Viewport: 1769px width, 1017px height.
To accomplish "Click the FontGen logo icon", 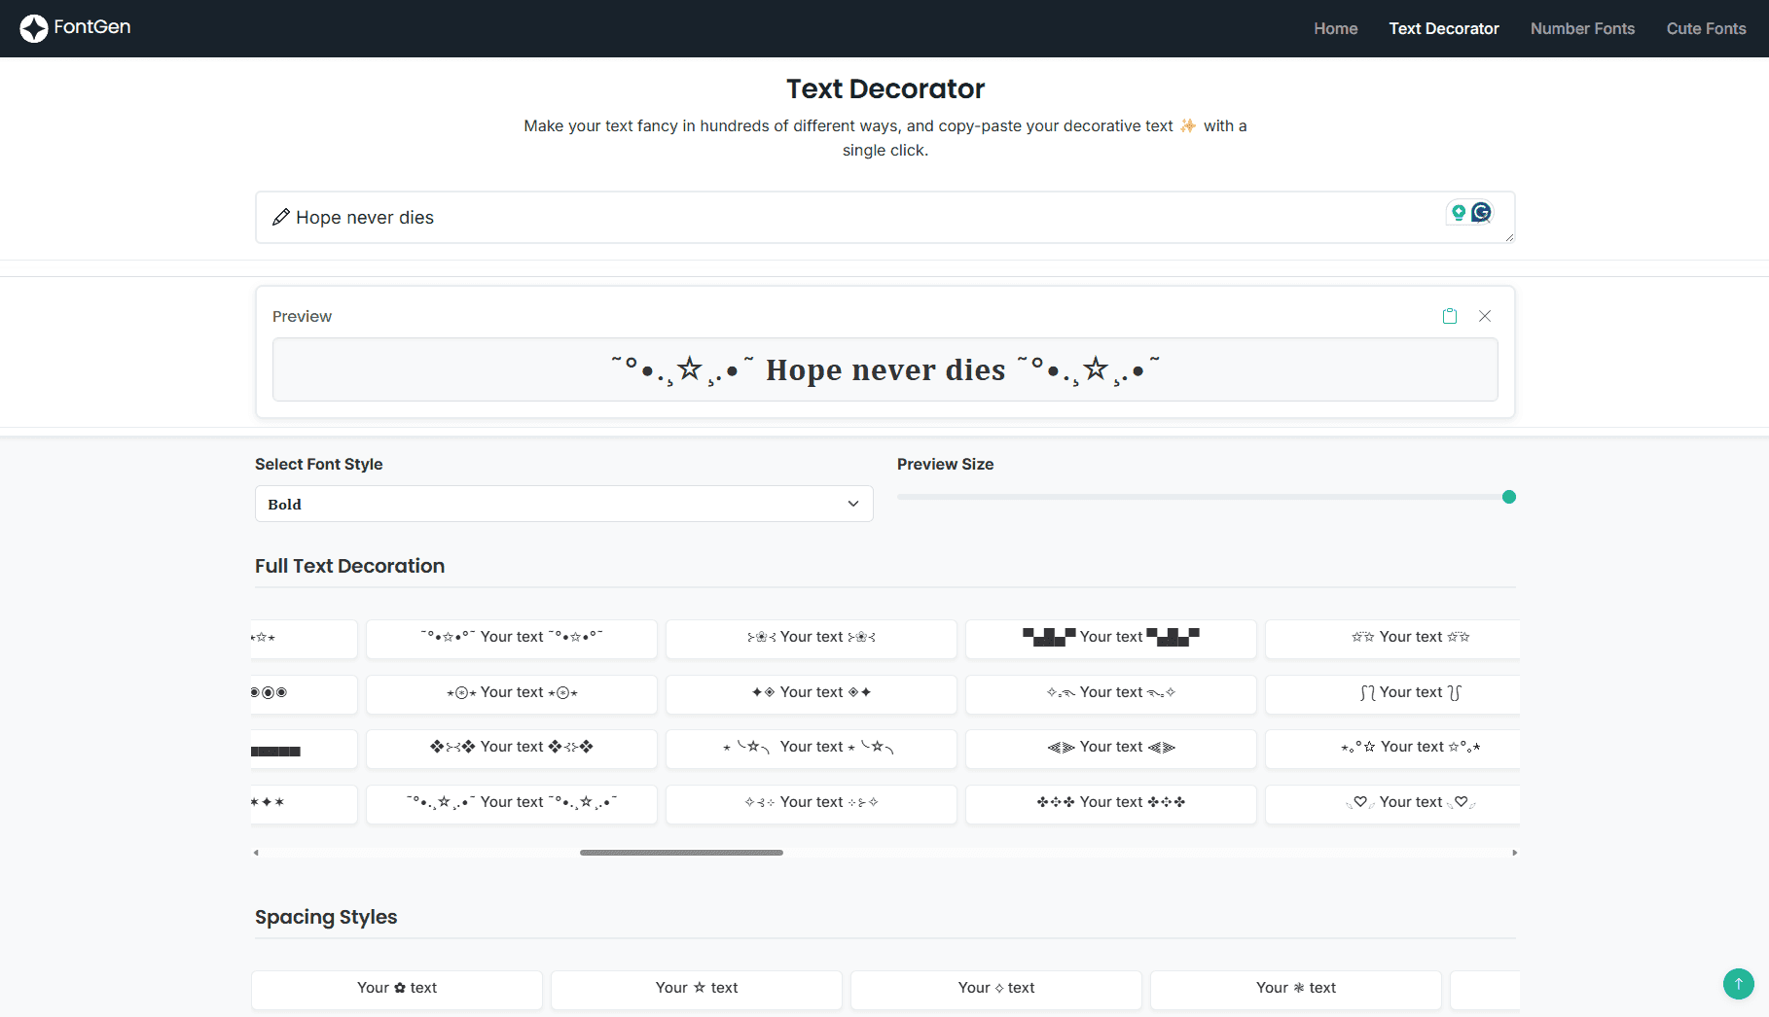I will pyautogui.click(x=33, y=28).
